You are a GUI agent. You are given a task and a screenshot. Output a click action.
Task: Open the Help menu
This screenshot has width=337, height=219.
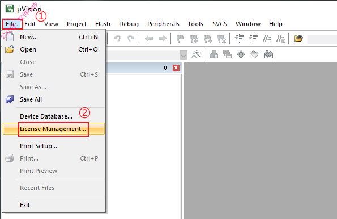pyautogui.click(x=275, y=24)
